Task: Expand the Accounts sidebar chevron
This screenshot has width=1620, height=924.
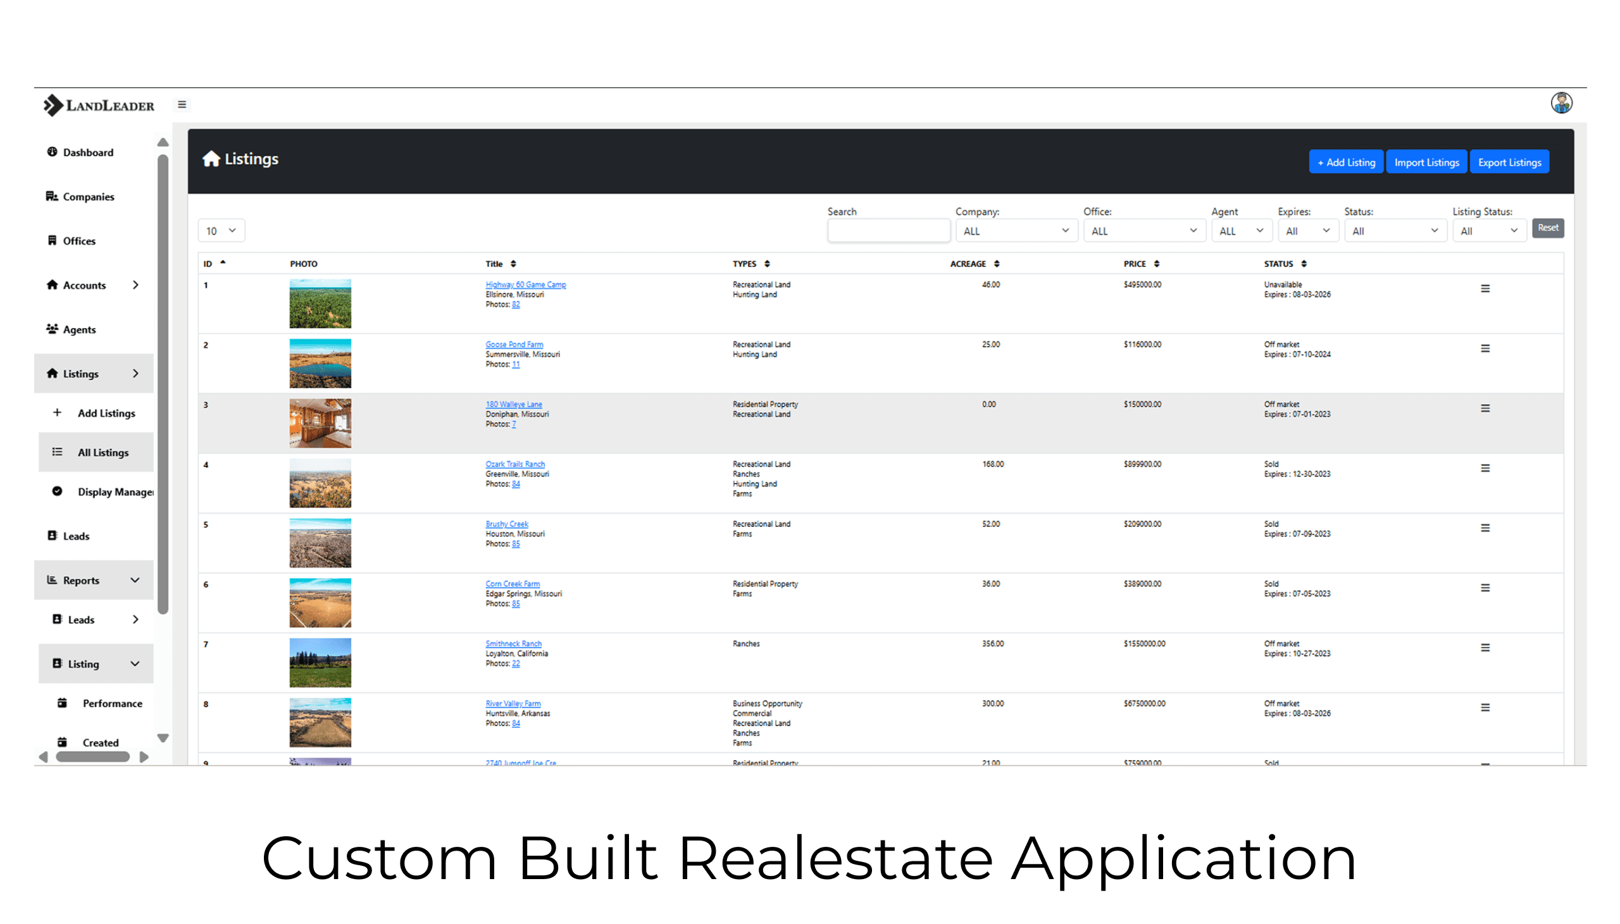Action: point(135,285)
